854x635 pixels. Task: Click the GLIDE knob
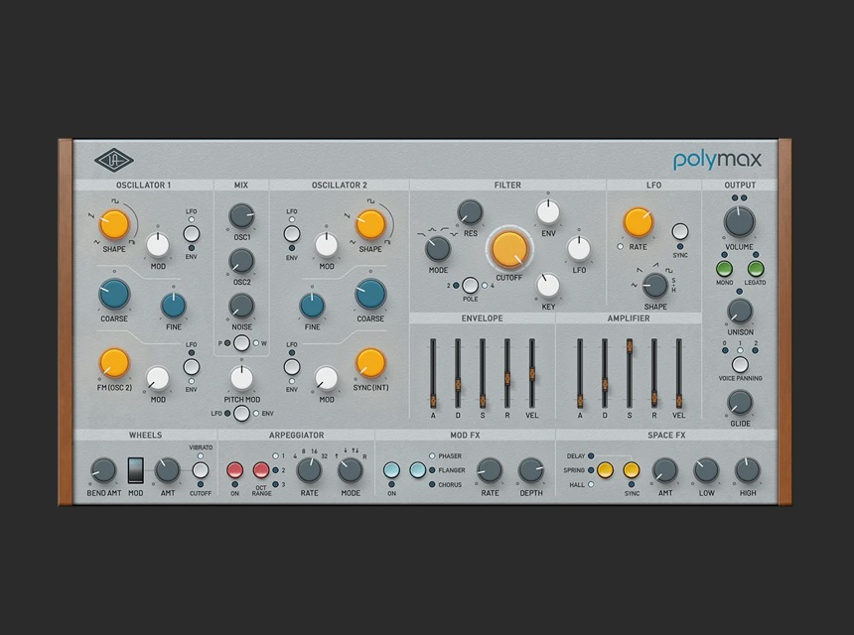pos(740,402)
